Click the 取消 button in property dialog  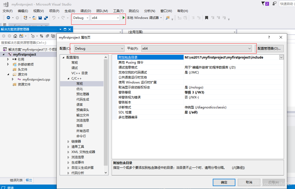point(249,182)
